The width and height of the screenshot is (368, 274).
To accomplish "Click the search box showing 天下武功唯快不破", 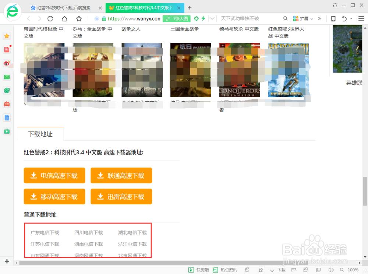I will 249,18.
